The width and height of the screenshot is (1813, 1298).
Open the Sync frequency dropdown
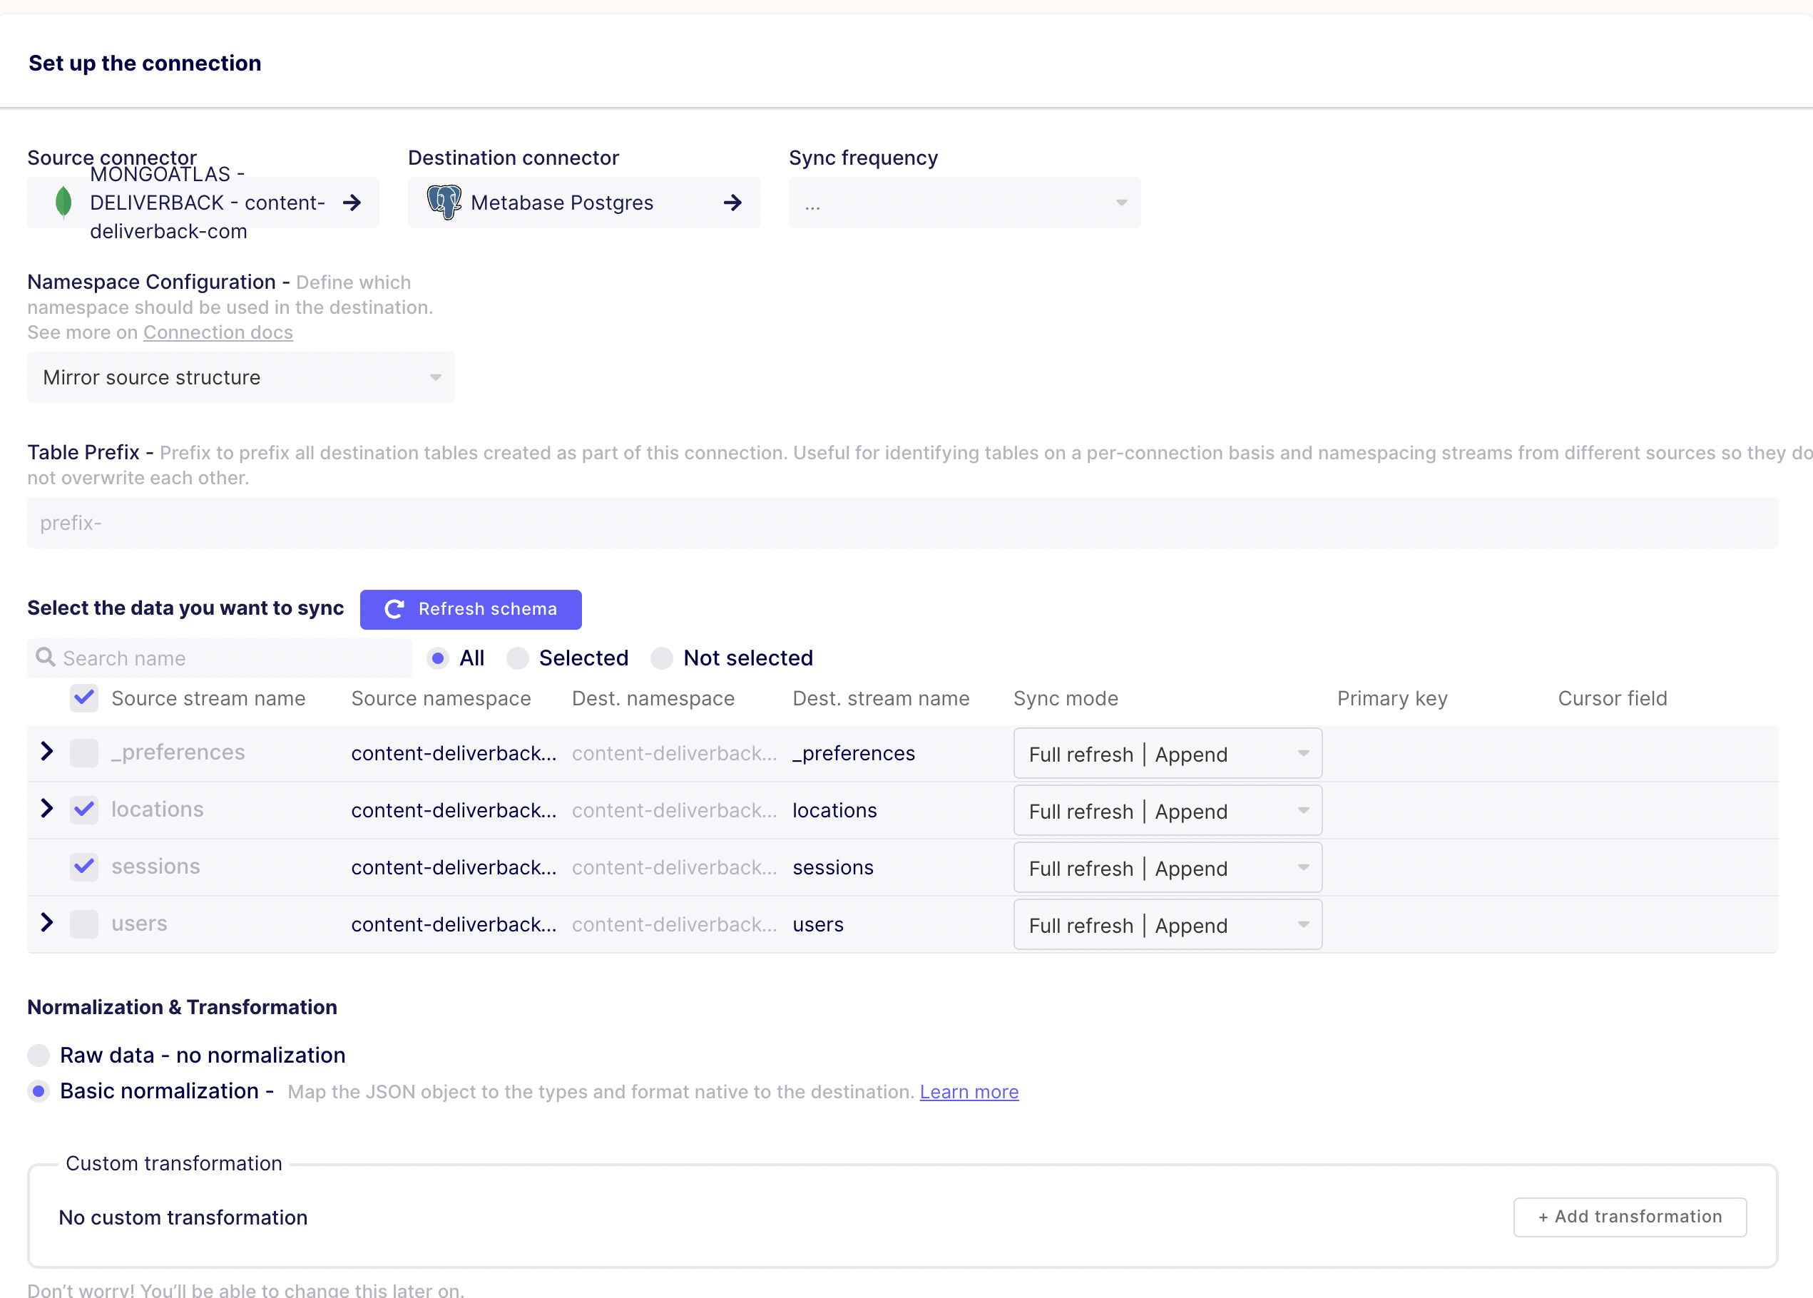click(x=964, y=203)
